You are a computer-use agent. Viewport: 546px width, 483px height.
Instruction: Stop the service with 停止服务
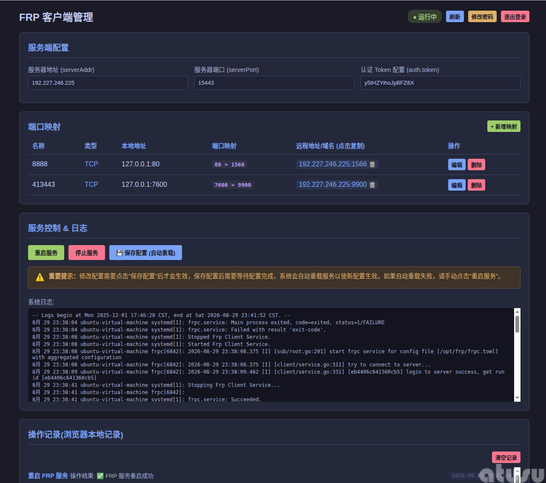[x=87, y=253]
